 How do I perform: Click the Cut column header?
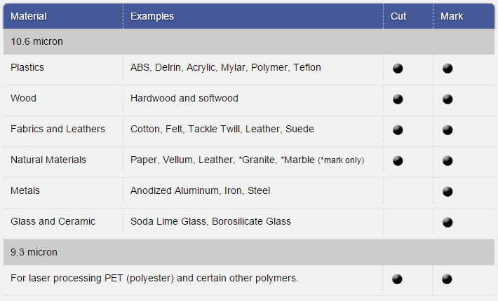[x=398, y=16]
